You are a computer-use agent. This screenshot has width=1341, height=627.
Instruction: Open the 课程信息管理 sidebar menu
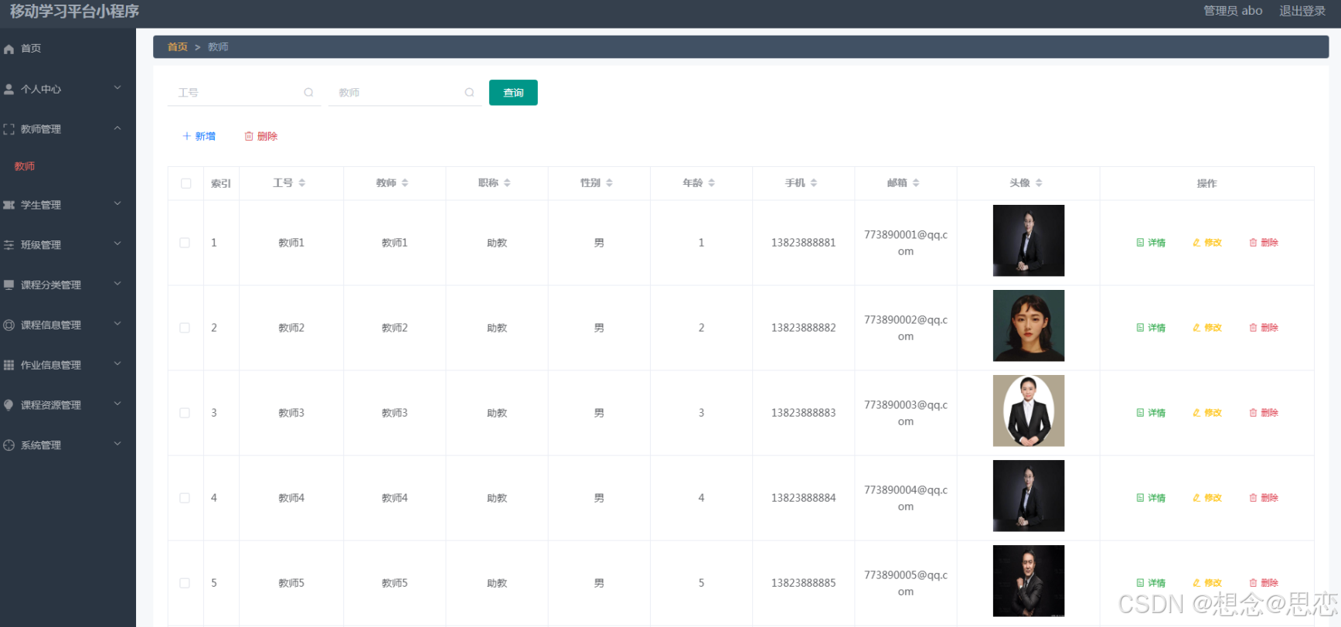click(68, 325)
